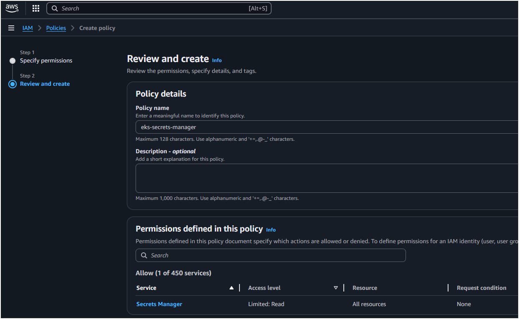The image size is (519, 319).
Task: Click the Step 2 active circle indicator
Action: click(x=13, y=84)
